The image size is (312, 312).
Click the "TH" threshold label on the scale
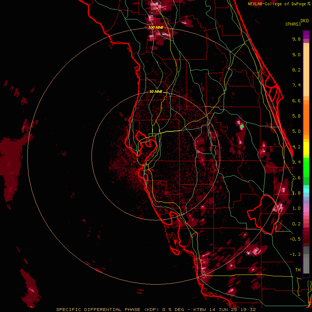(x=298, y=270)
